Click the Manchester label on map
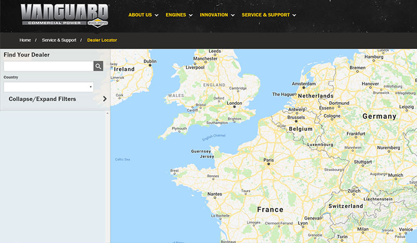This screenshot has width=417, height=243. (x=205, y=58)
